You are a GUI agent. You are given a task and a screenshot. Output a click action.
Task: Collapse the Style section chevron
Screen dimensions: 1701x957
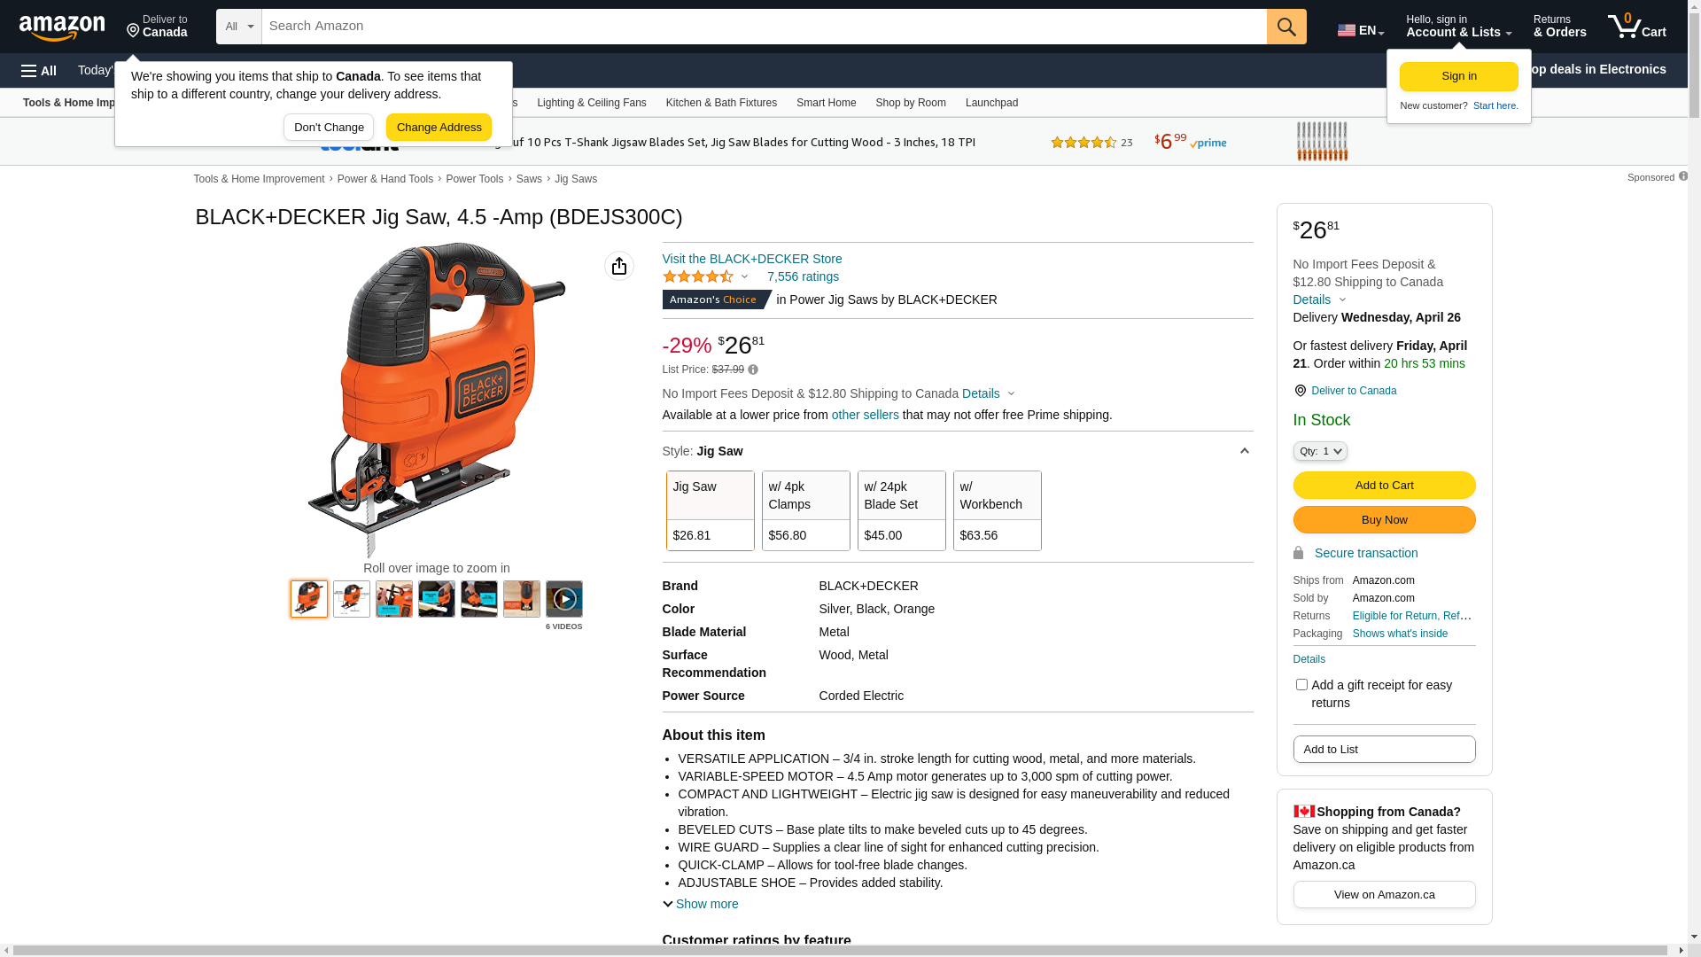[1244, 451]
